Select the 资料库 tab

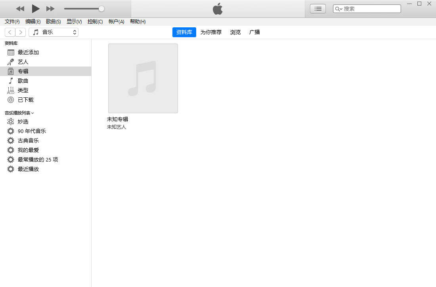[184, 32]
